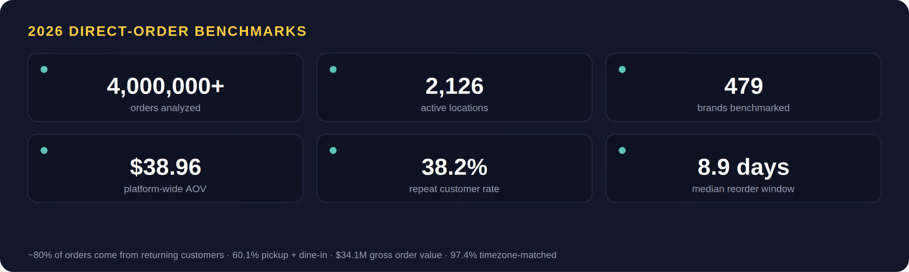Click the teal dot on repeat customer rate card
The image size is (909, 272).
click(333, 151)
